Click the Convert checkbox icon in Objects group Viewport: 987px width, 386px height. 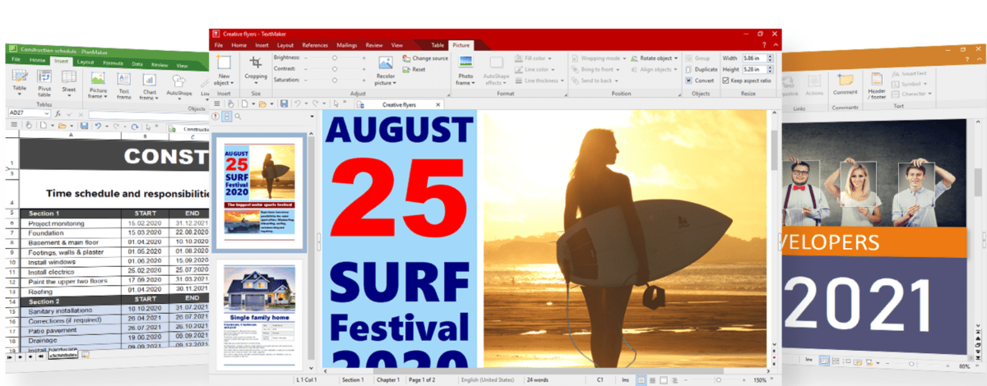click(688, 80)
